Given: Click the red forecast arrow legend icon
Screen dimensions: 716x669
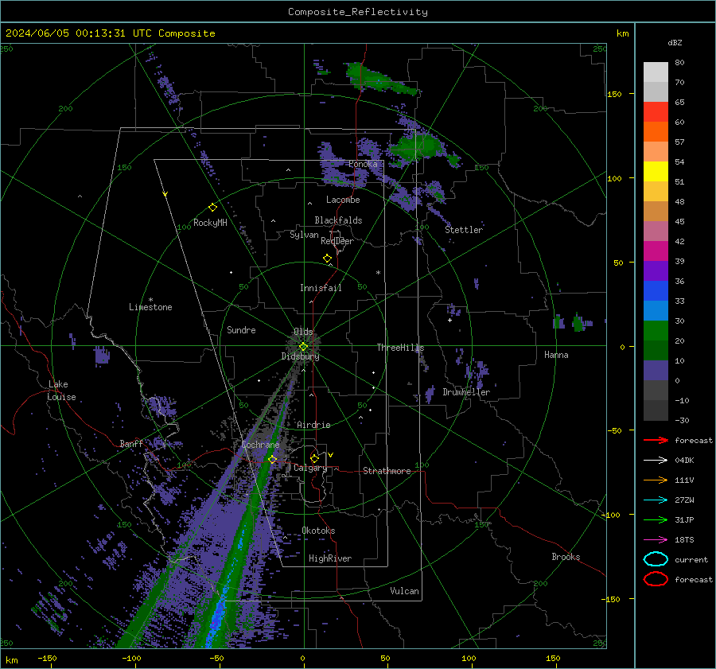Looking at the screenshot, I should (656, 440).
